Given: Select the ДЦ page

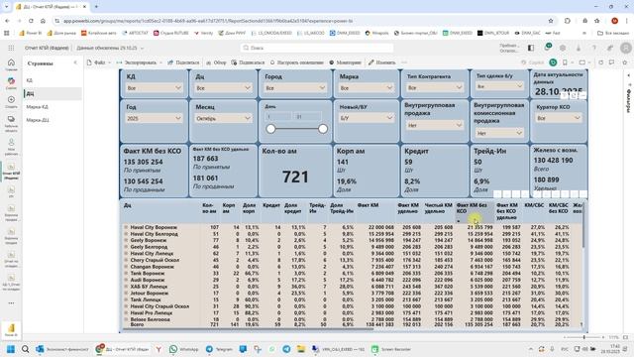Looking at the screenshot, I should click(53, 93).
